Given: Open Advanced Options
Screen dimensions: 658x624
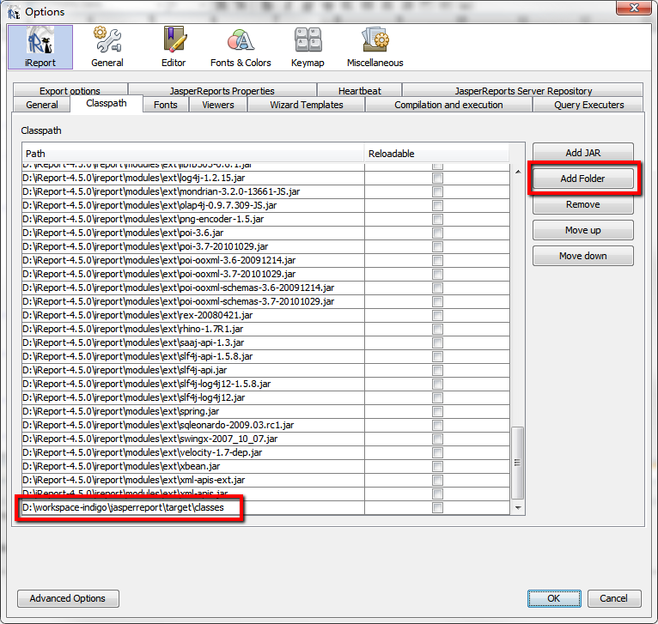Looking at the screenshot, I should 68,598.
